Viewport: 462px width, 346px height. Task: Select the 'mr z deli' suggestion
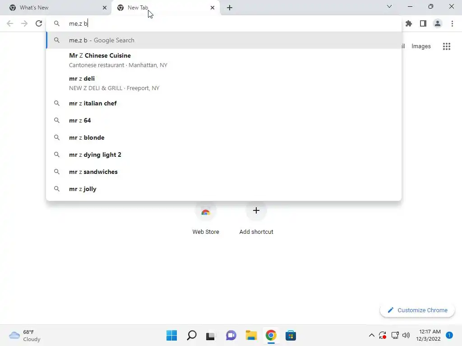pyautogui.click(x=224, y=83)
